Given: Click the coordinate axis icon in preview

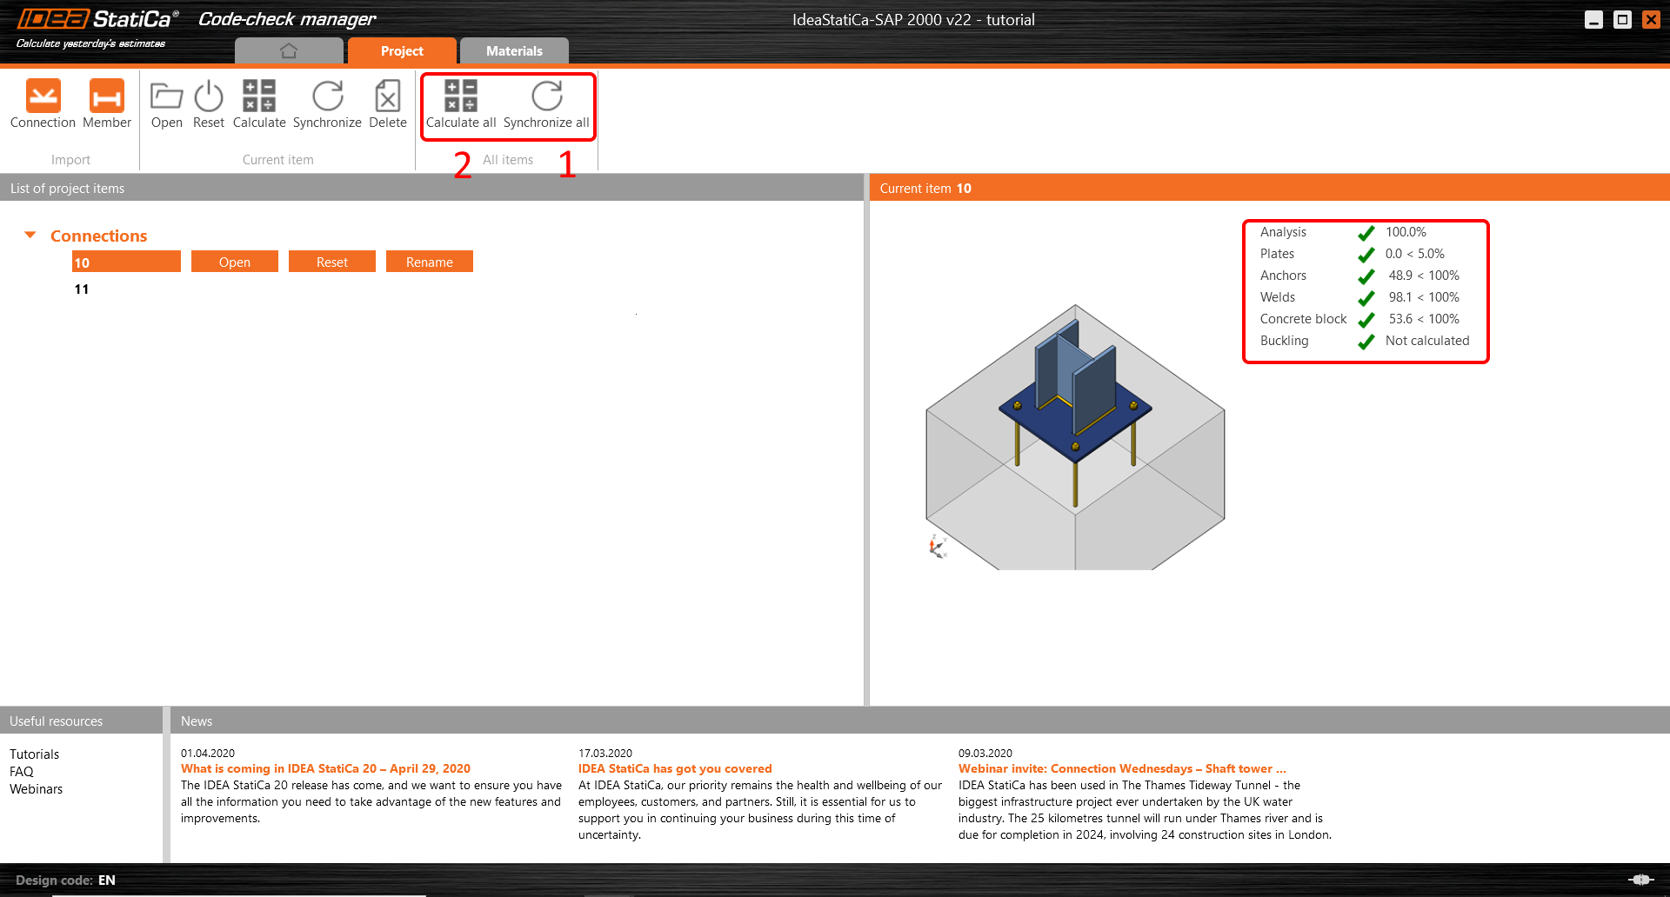Looking at the screenshot, I should point(937,547).
